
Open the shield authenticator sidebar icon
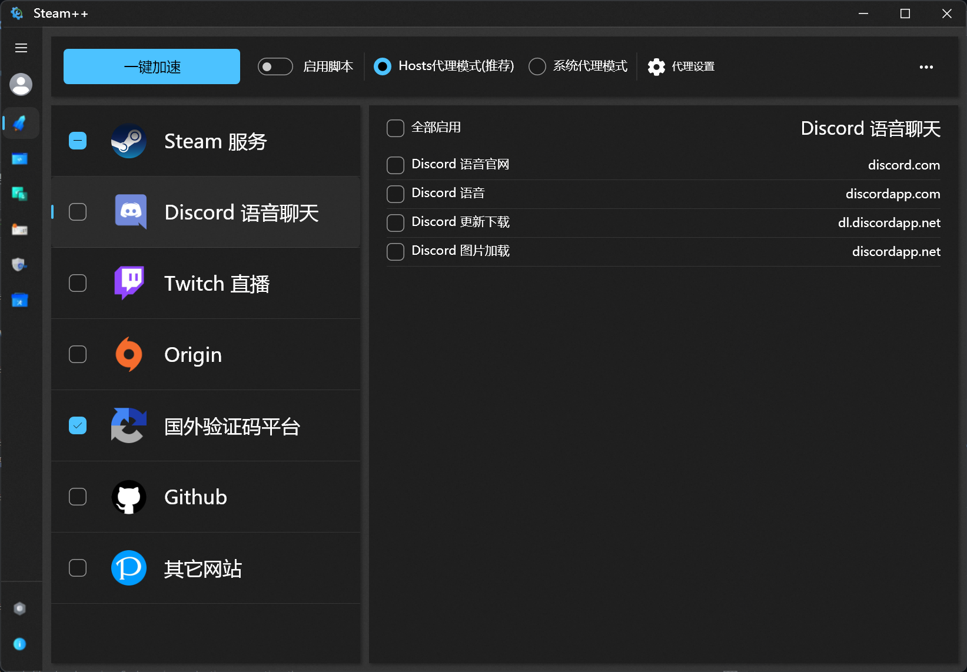20,265
